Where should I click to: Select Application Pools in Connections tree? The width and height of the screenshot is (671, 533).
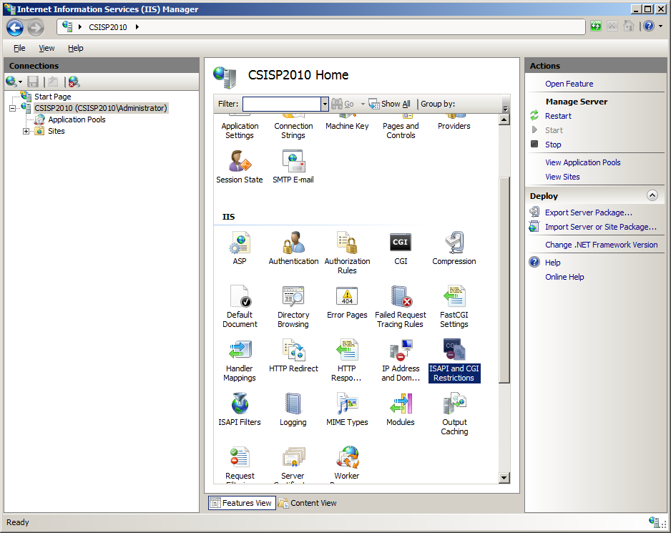click(x=77, y=119)
